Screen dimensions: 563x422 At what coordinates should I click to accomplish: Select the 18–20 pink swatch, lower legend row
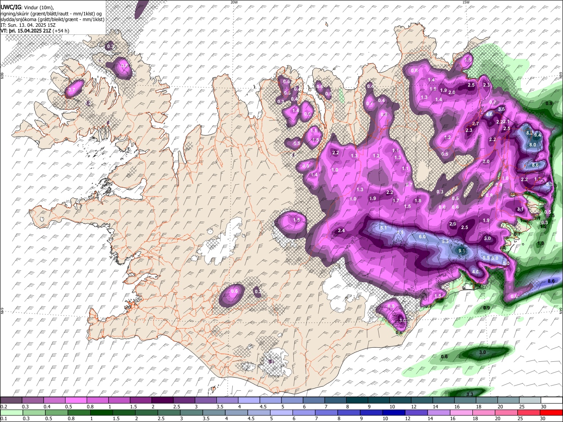[x=483, y=412]
